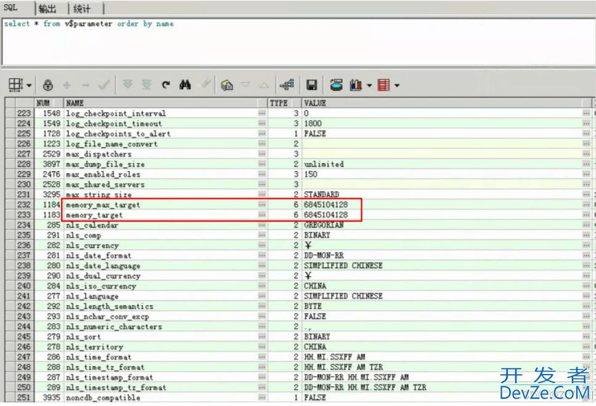Click the insert record plus icon

point(67,86)
